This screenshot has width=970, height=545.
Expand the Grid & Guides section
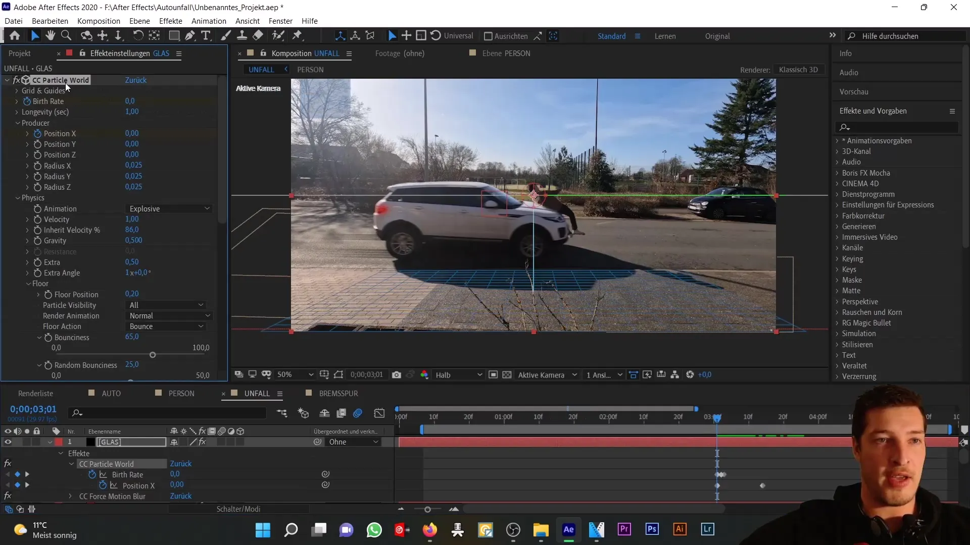(16, 90)
